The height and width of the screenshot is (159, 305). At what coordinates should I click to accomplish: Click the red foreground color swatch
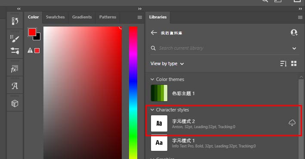[32, 32]
